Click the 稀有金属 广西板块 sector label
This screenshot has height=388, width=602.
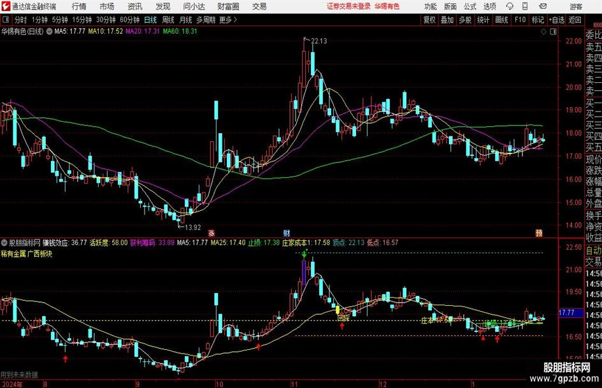click(x=27, y=254)
